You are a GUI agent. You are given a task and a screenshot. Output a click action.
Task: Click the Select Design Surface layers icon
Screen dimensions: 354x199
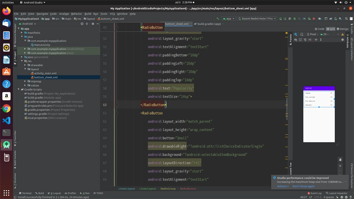click(296, 34)
